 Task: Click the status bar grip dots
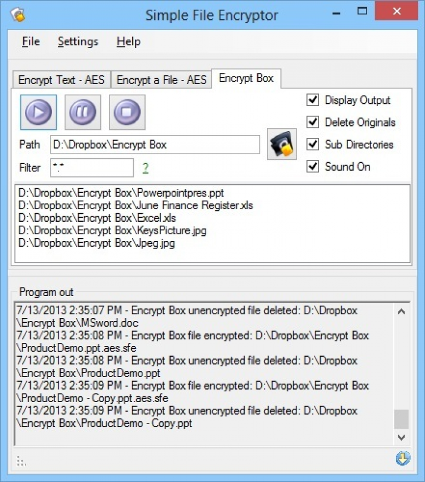tap(21, 460)
